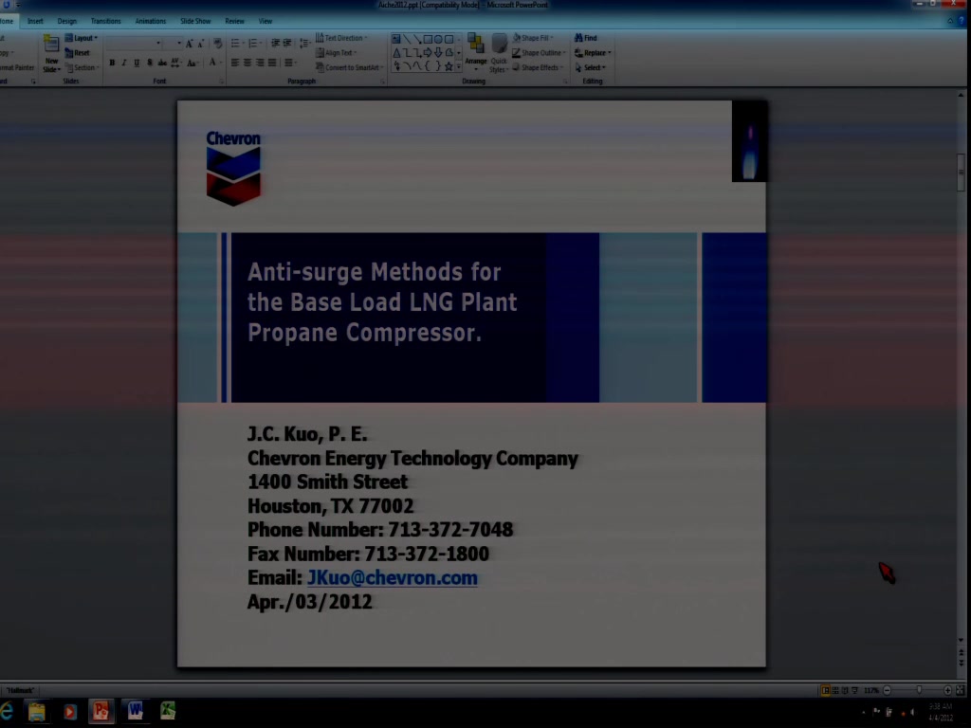Switch to Word from the taskbar
This screenshot has height=728, width=971.
pyautogui.click(x=135, y=711)
